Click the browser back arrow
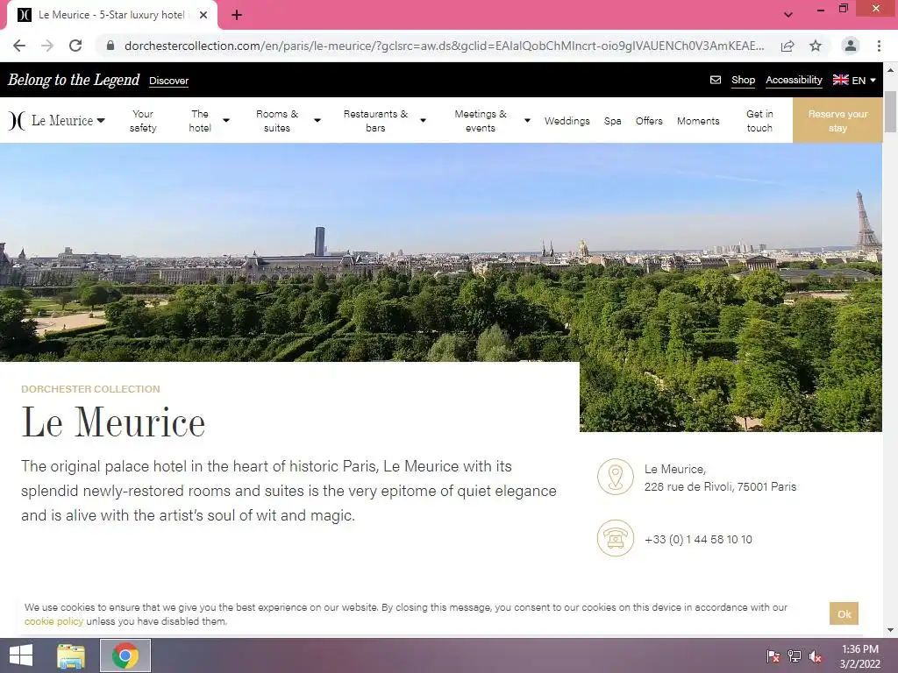898x673 pixels. pos(19,46)
